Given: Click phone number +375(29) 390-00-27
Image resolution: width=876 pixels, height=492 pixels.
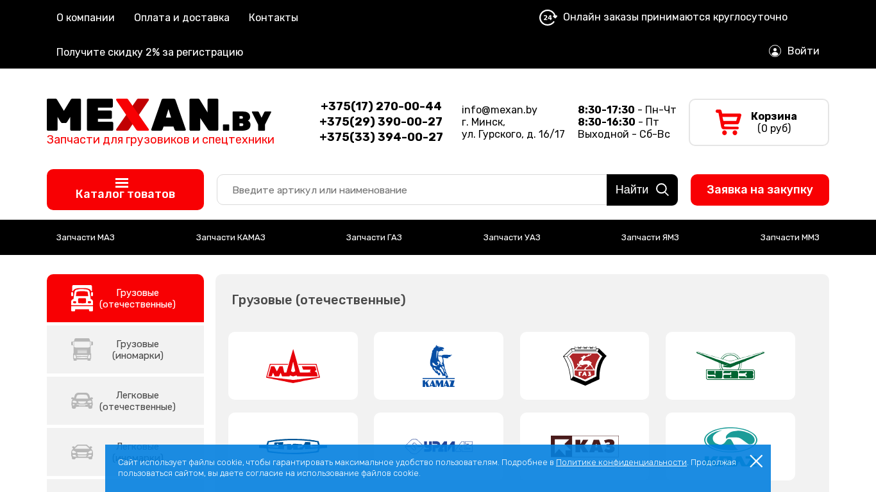Looking at the screenshot, I should pos(381,122).
